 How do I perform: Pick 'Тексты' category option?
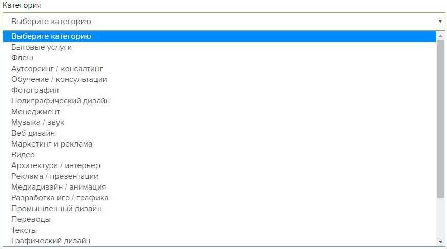point(24,230)
